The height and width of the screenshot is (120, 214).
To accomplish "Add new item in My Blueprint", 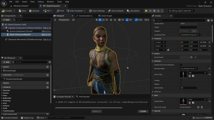I will [x=6, y=62].
